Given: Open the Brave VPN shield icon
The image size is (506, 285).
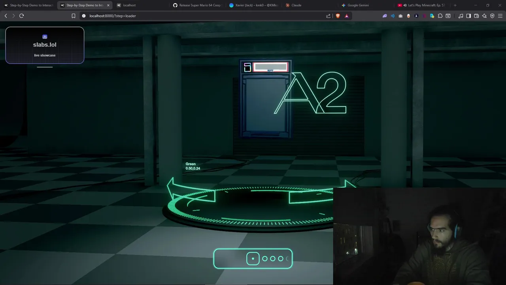Looking at the screenshot, I should (492, 16).
